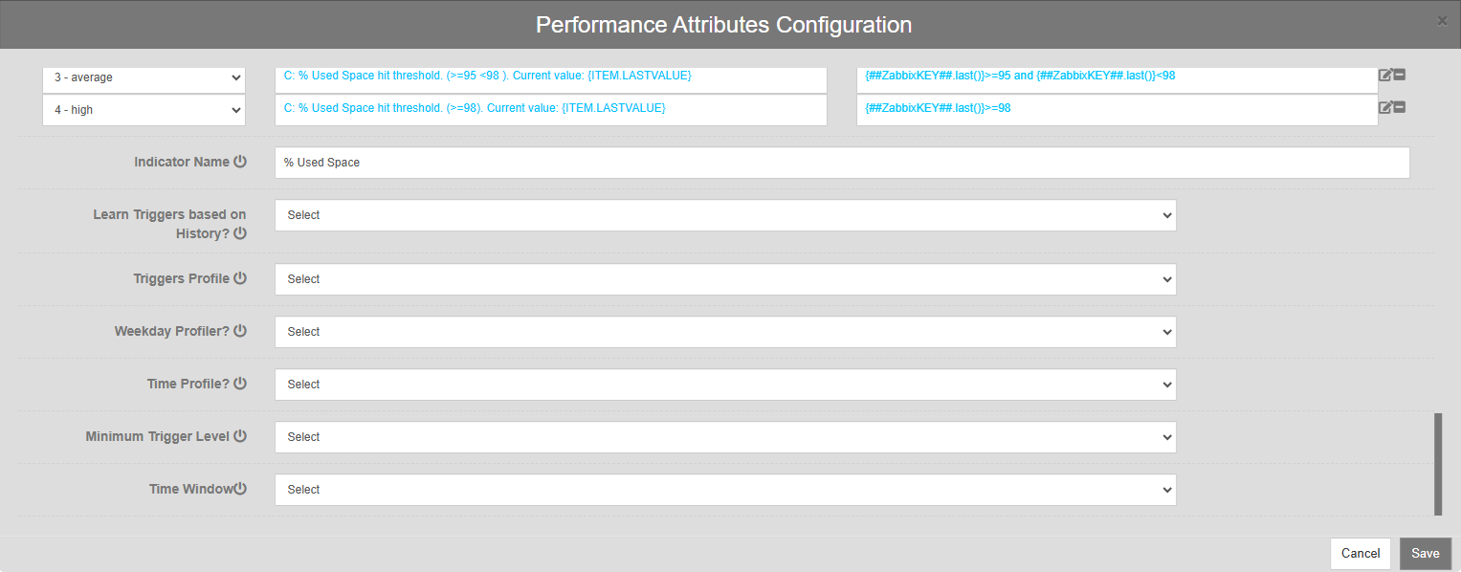Click the Save button
This screenshot has width=1461, height=572.
[1425, 553]
